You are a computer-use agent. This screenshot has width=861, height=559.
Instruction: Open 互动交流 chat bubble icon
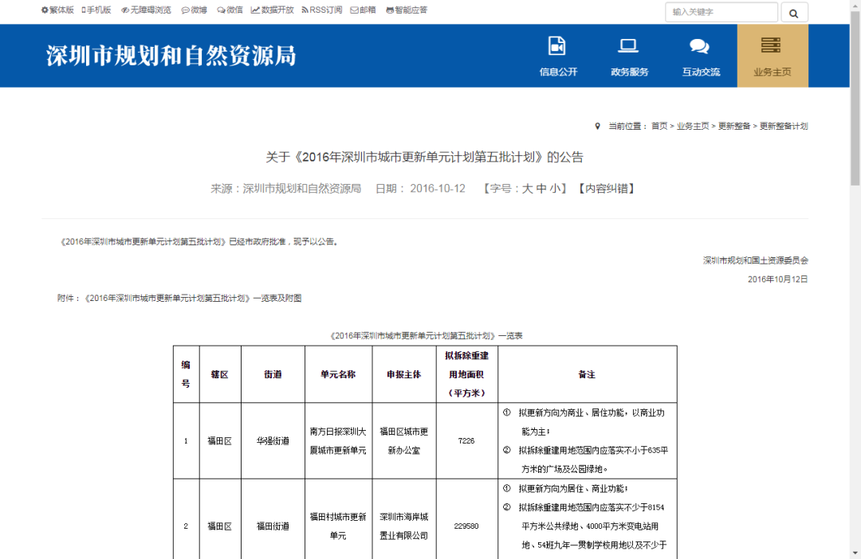pyautogui.click(x=700, y=46)
